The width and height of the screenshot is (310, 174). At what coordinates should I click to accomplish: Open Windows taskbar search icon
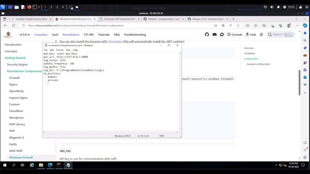point(14,165)
